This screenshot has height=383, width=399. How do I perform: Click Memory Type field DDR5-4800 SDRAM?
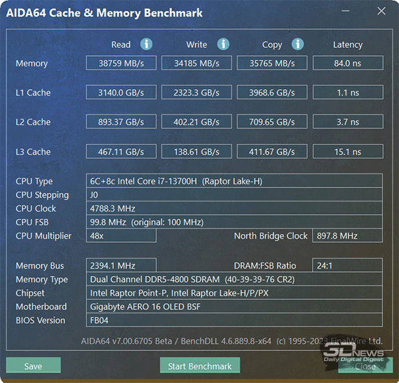pyautogui.click(x=234, y=279)
